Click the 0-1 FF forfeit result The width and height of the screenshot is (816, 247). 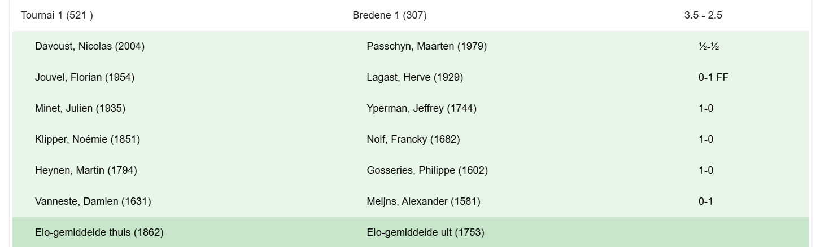[713, 77]
